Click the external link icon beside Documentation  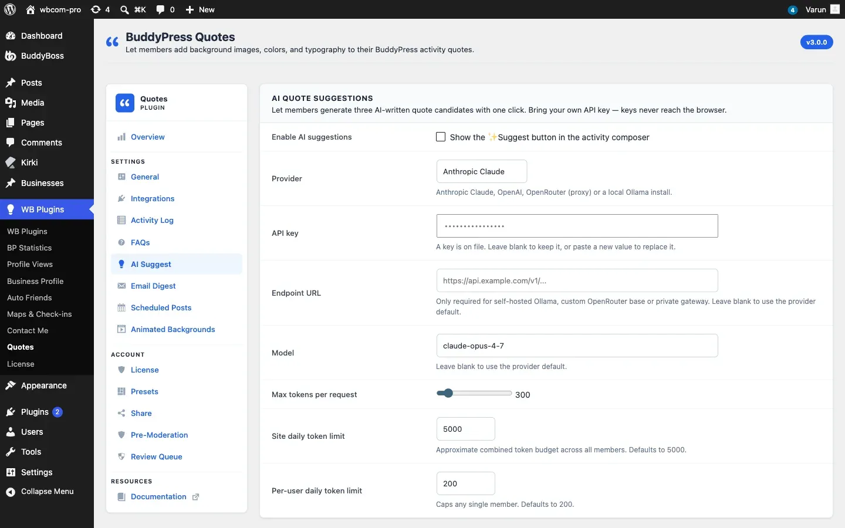(195, 497)
